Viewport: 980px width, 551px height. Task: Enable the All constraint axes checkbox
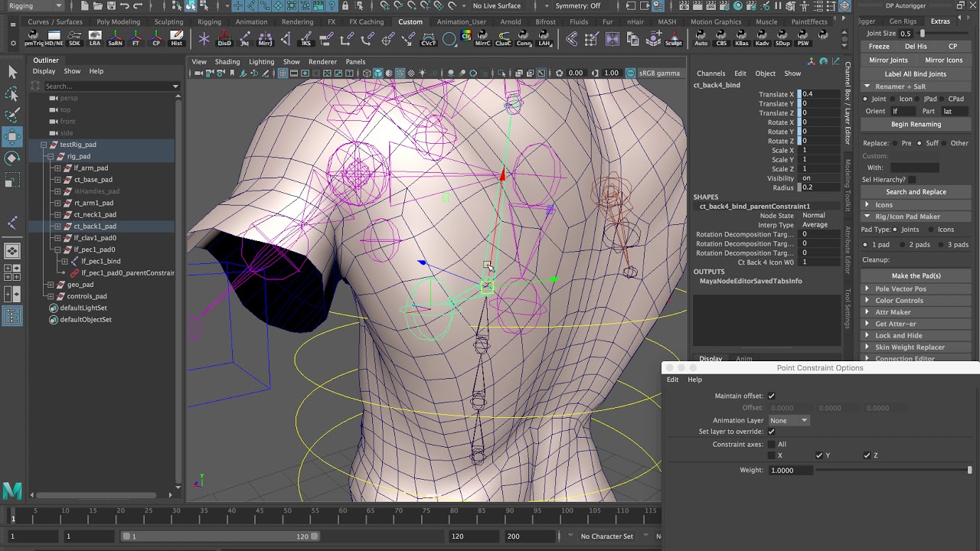tap(772, 444)
